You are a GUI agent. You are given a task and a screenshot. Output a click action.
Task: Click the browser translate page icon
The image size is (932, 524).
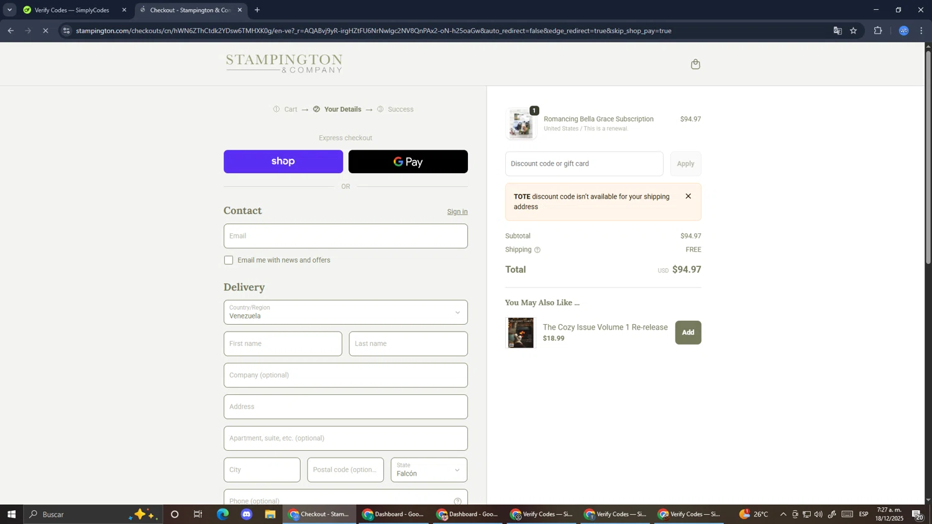pyautogui.click(x=838, y=31)
